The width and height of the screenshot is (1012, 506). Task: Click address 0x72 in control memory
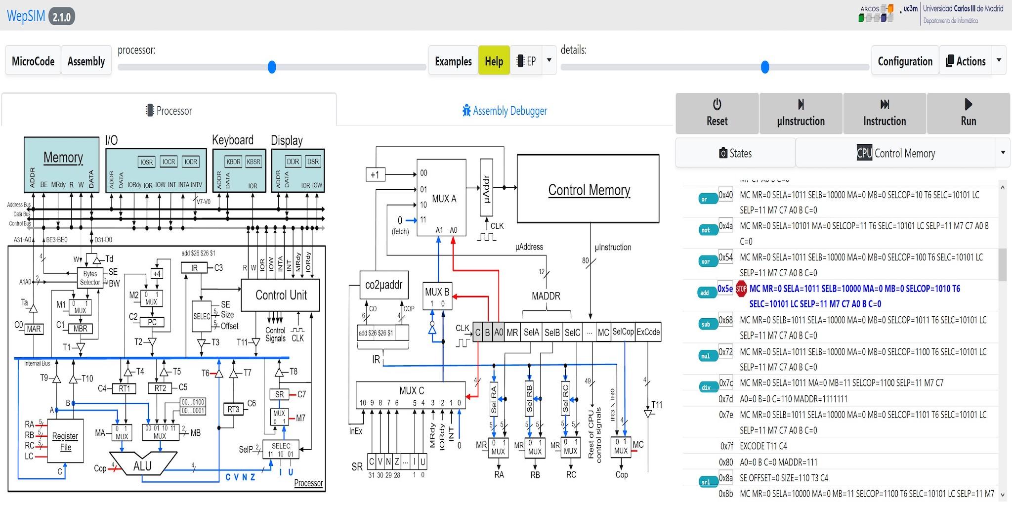coord(725,352)
